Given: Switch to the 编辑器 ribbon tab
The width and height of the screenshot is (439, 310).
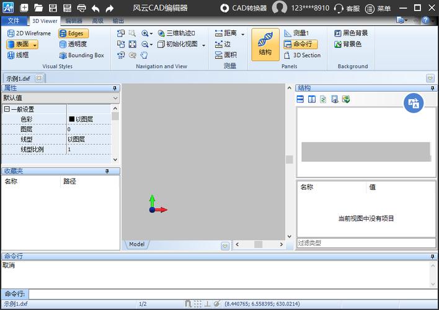Looking at the screenshot, I should pos(74,20).
